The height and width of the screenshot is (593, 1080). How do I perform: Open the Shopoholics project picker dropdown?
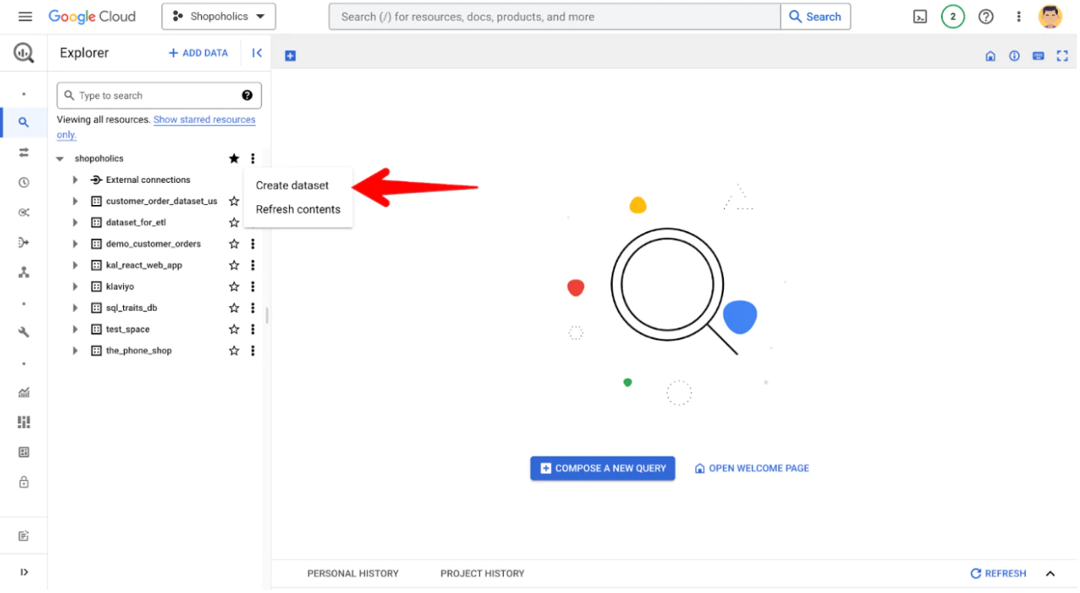pyautogui.click(x=219, y=16)
